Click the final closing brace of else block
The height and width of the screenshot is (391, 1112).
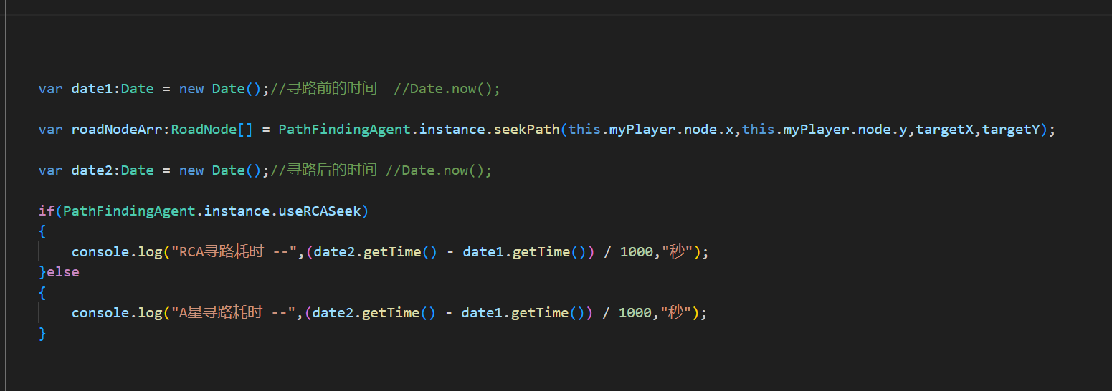click(43, 333)
